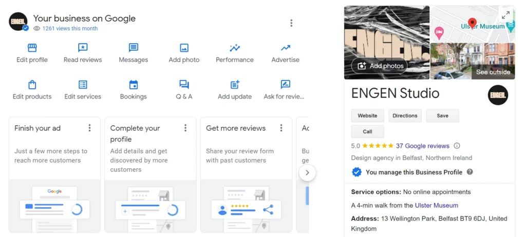This screenshot has height=237, width=526.
Task: Open Complete your profile card menu
Action: (185, 128)
